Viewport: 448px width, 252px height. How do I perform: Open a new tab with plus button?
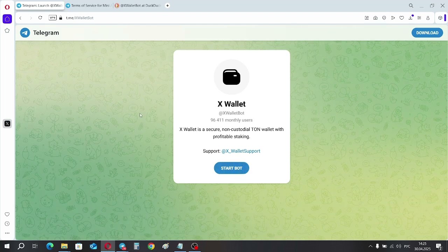point(167,6)
